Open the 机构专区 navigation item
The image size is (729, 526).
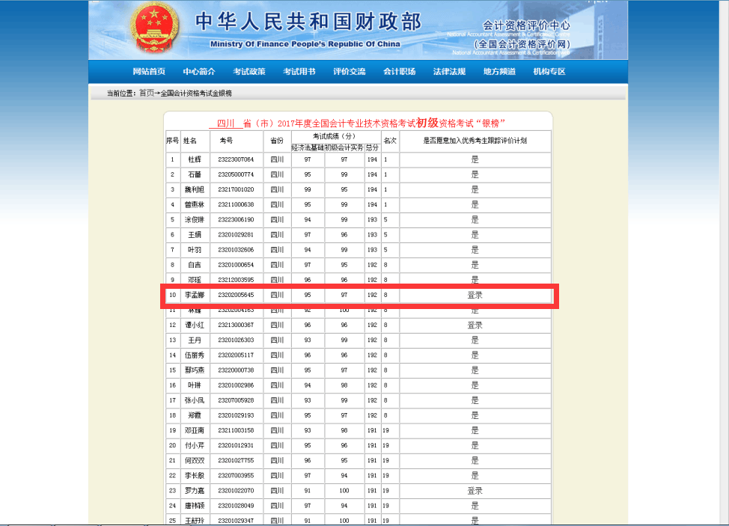[549, 72]
